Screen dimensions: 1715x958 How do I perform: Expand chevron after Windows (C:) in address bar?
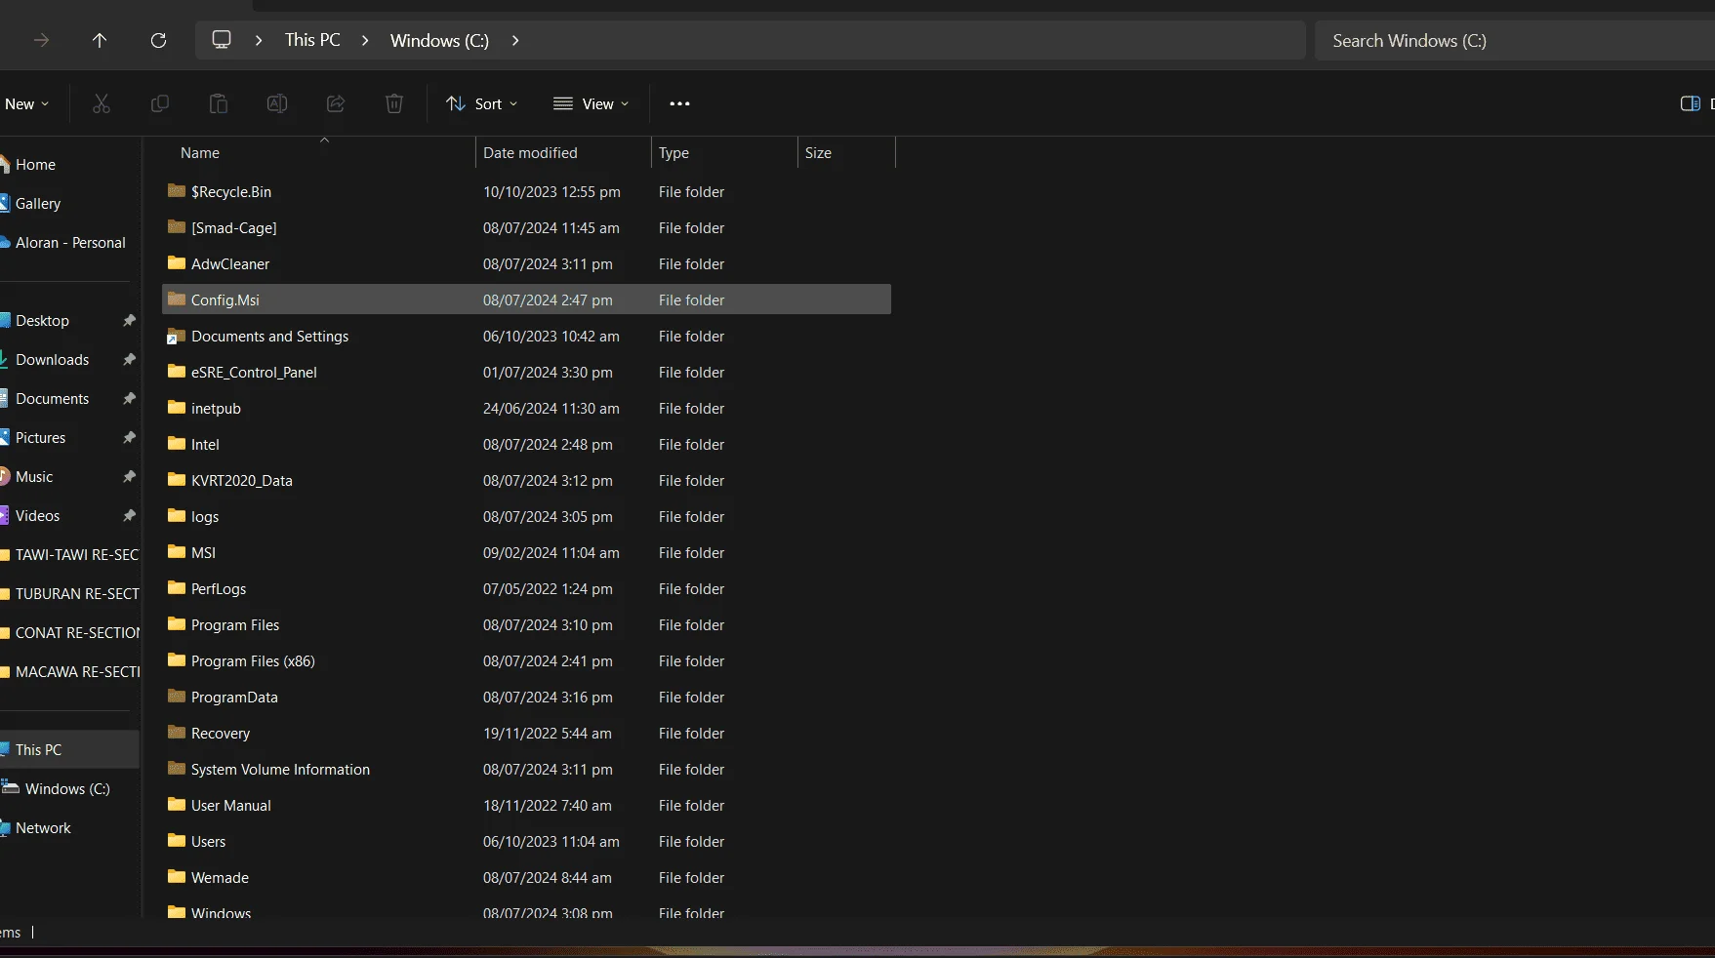click(x=515, y=40)
